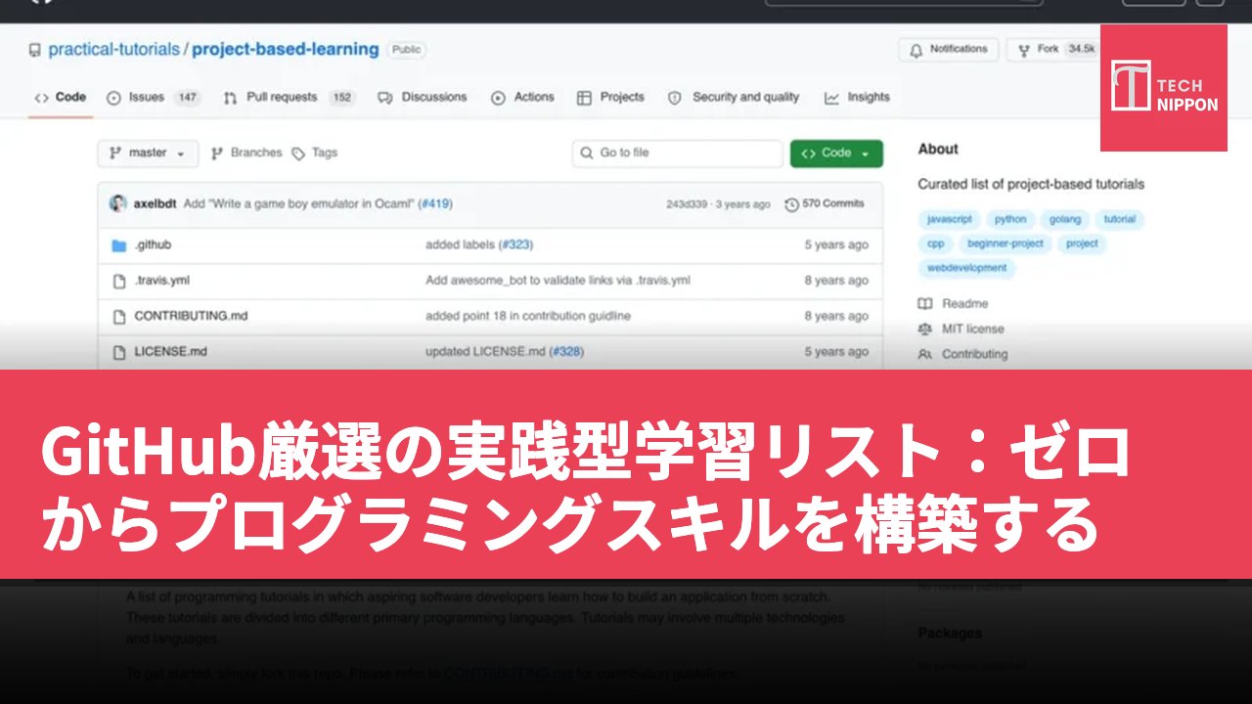
Task: Click the tutorial topic tag
Action: (1120, 220)
